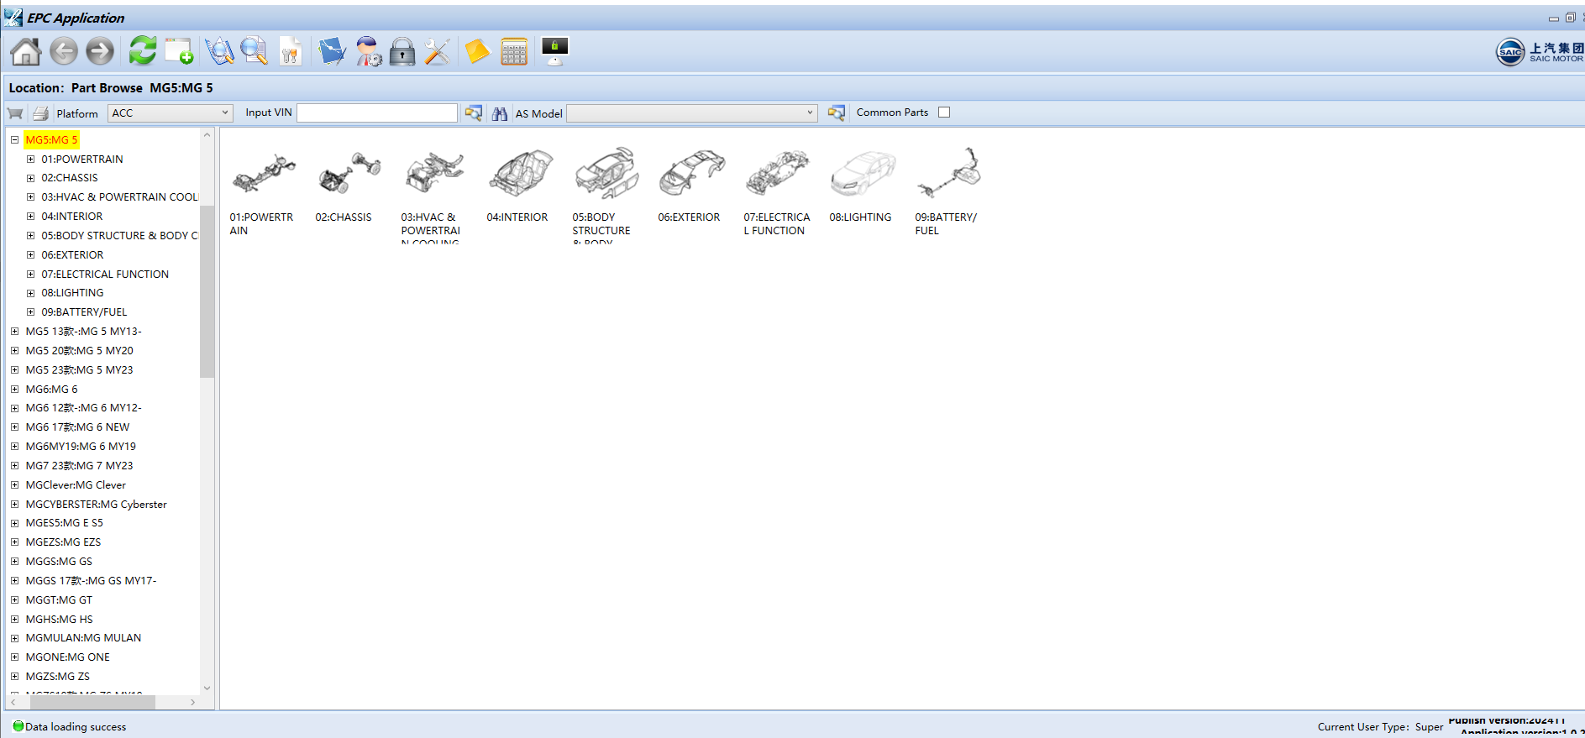Select MGGT:MG GT tree row
This screenshot has height=738, width=1585.
(x=59, y=600)
